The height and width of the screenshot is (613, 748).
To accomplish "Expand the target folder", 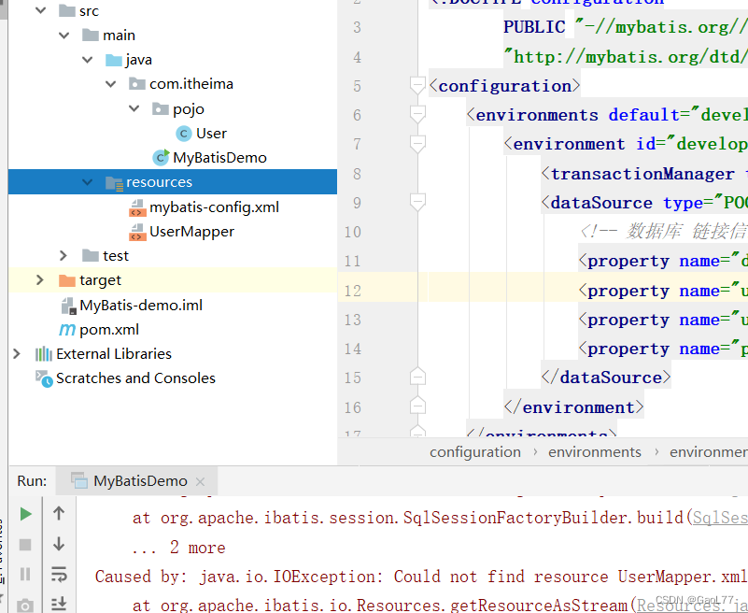I will [x=38, y=279].
